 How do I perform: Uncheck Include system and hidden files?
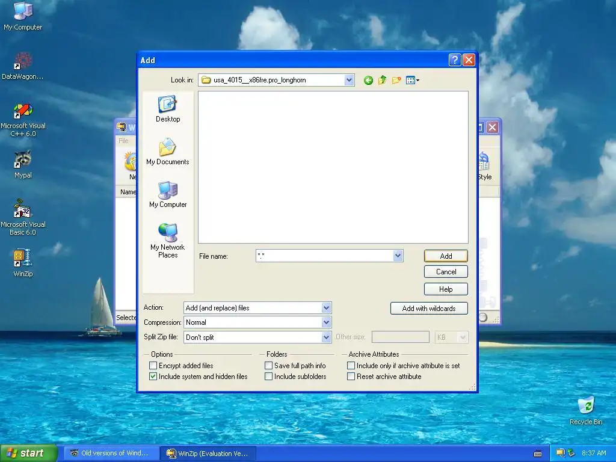(153, 377)
